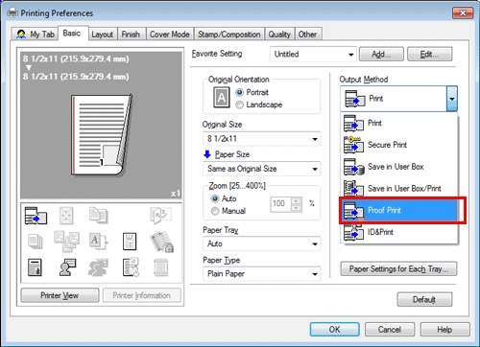Image resolution: width=480 pixels, height=347 pixels.
Task: Click the page preview thumbnail
Action: coord(102,135)
